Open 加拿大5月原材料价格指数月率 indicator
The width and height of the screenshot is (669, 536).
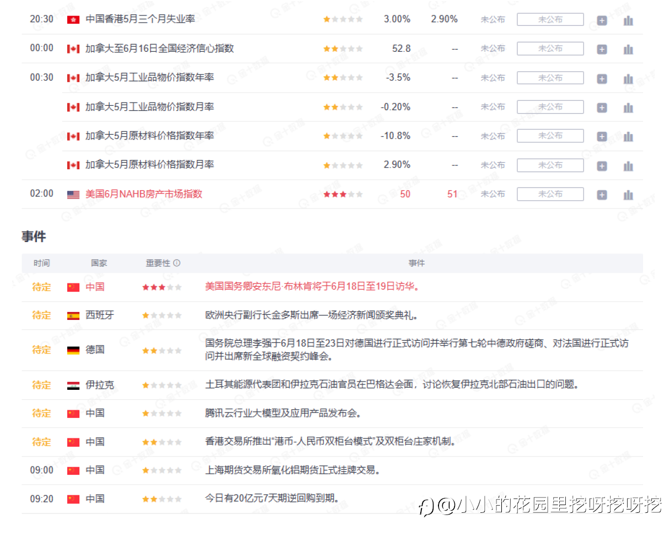(x=149, y=164)
